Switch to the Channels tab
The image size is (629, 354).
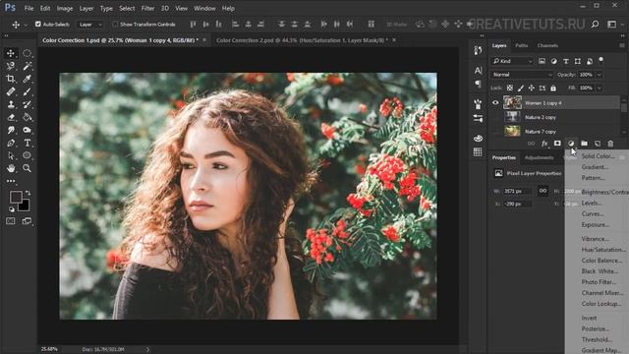pyautogui.click(x=547, y=45)
